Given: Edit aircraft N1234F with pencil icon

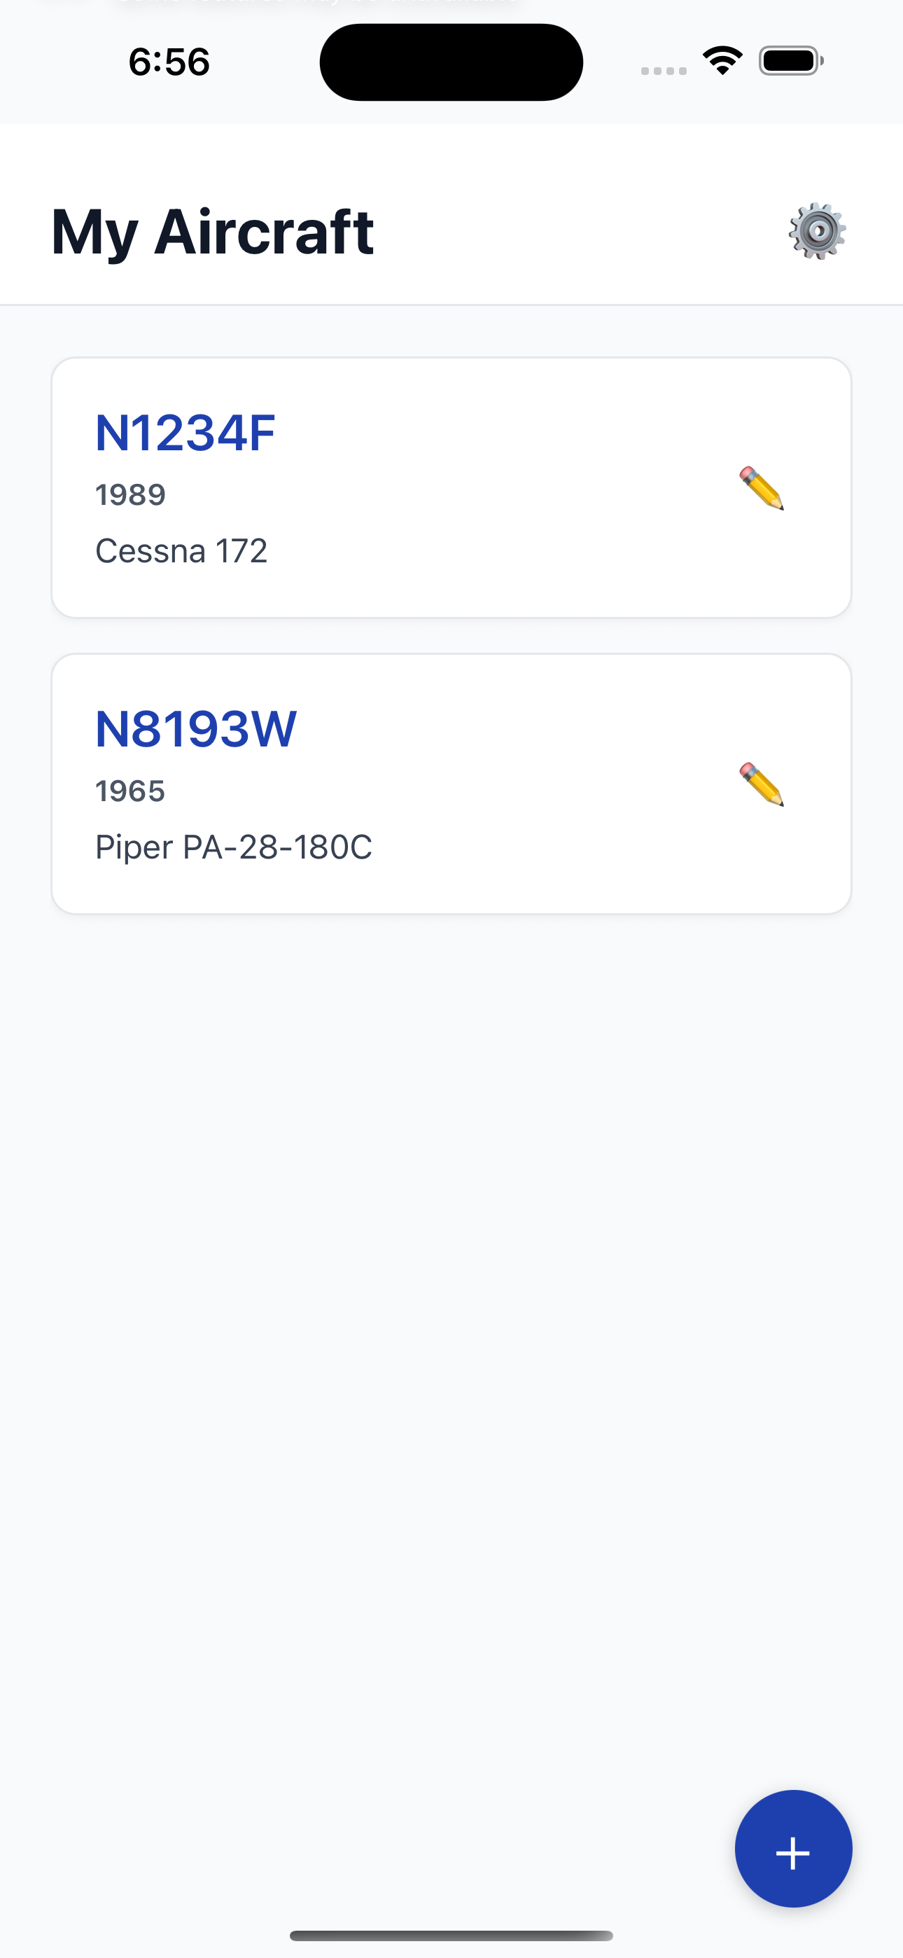Looking at the screenshot, I should coord(761,488).
